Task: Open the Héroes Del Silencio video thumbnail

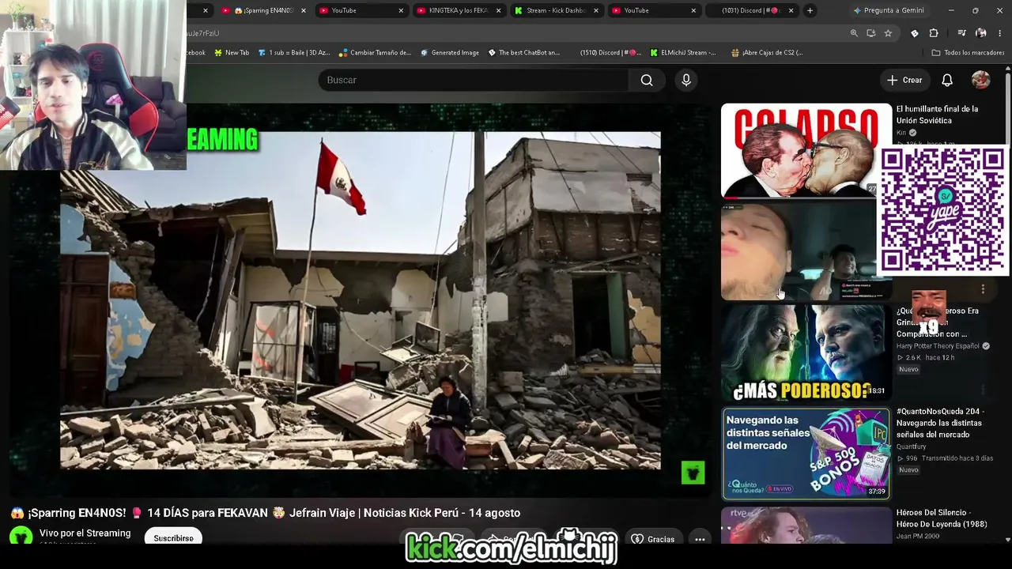Action: (806, 526)
